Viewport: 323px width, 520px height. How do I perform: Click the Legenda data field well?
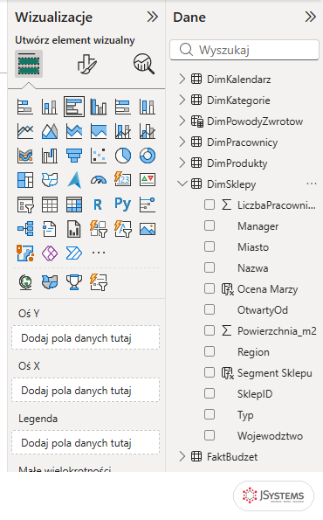pos(86,443)
